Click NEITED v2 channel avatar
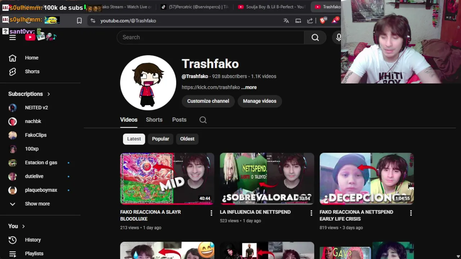461x259 pixels. 13,108
